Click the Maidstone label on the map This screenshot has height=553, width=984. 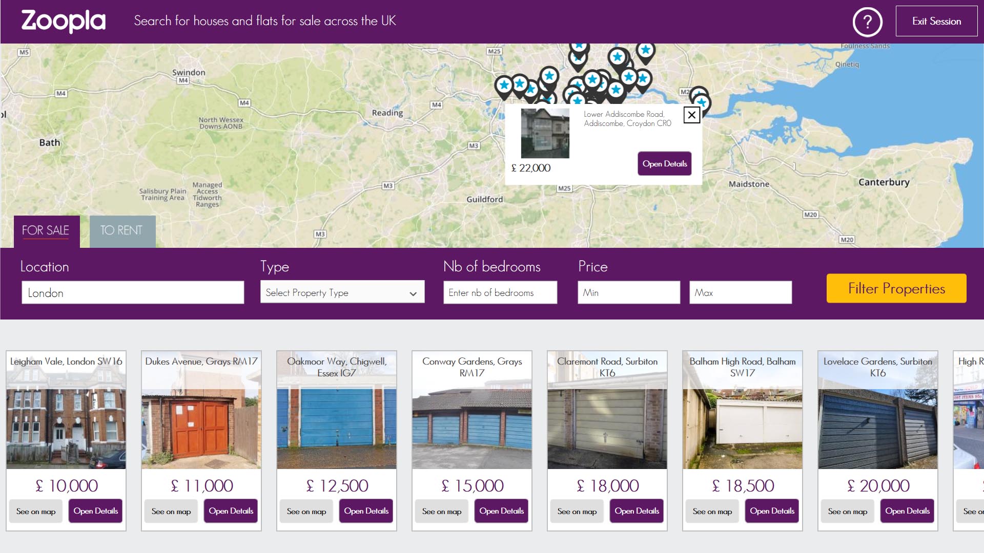749,184
